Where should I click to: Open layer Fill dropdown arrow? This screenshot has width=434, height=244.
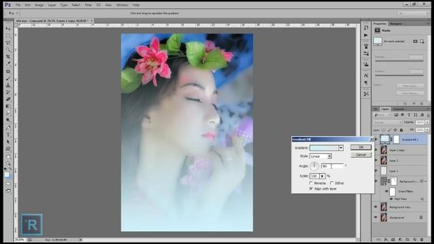[x=427, y=129]
